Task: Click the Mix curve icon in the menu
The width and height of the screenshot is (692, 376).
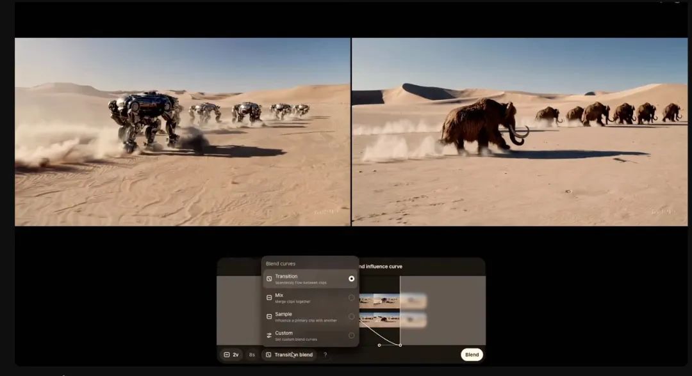Action: point(269,297)
